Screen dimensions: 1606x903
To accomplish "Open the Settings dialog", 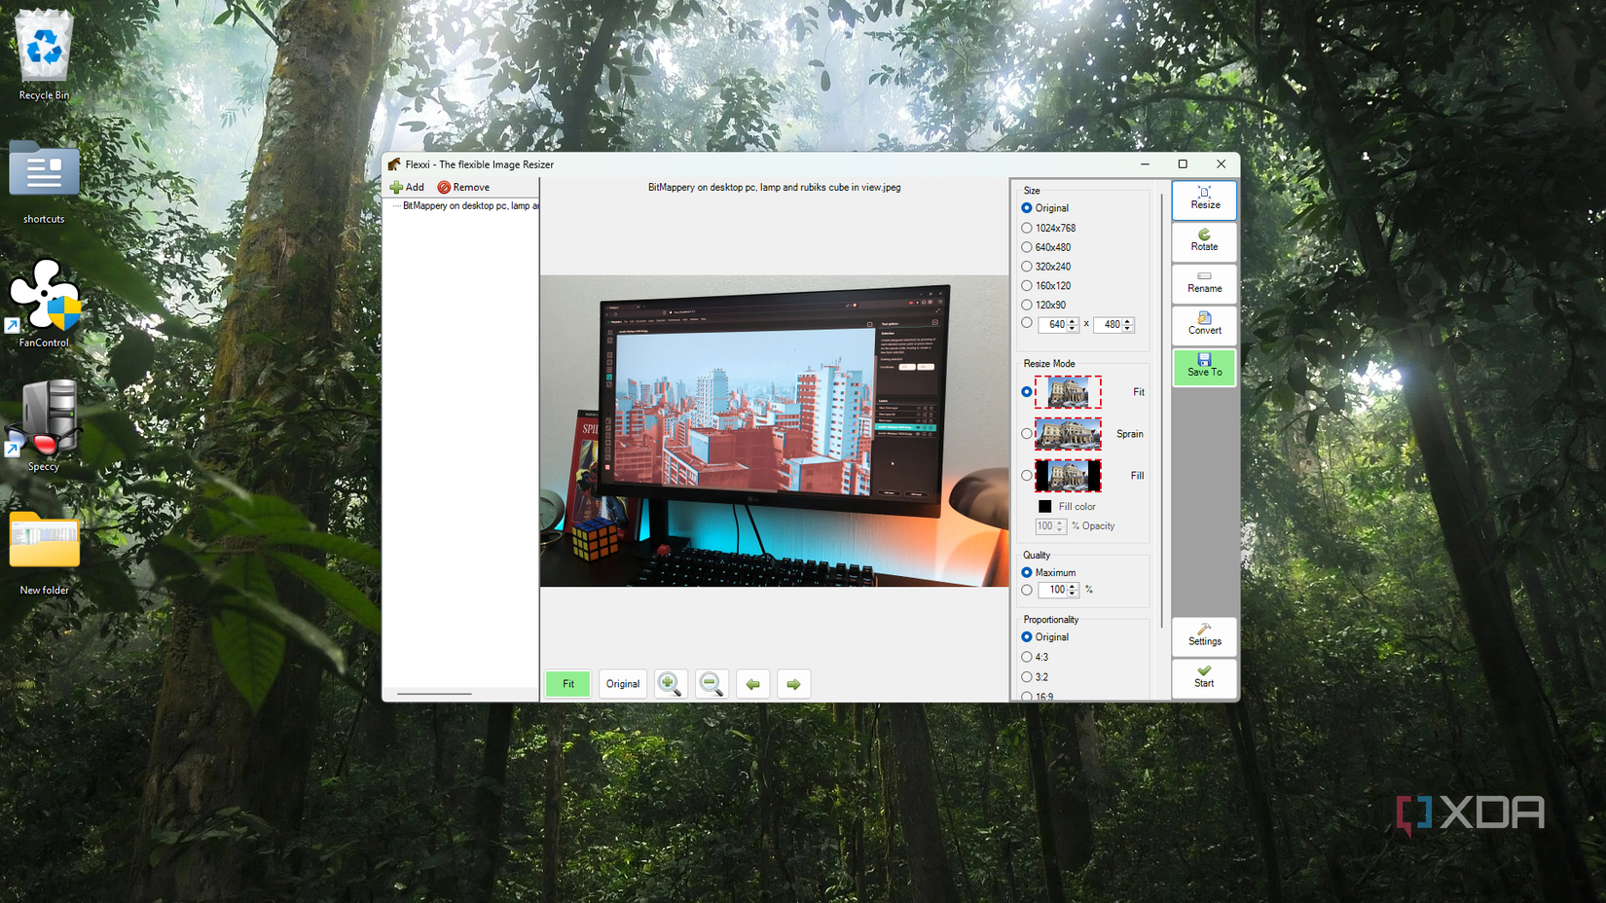I will [x=1204, y=637].
